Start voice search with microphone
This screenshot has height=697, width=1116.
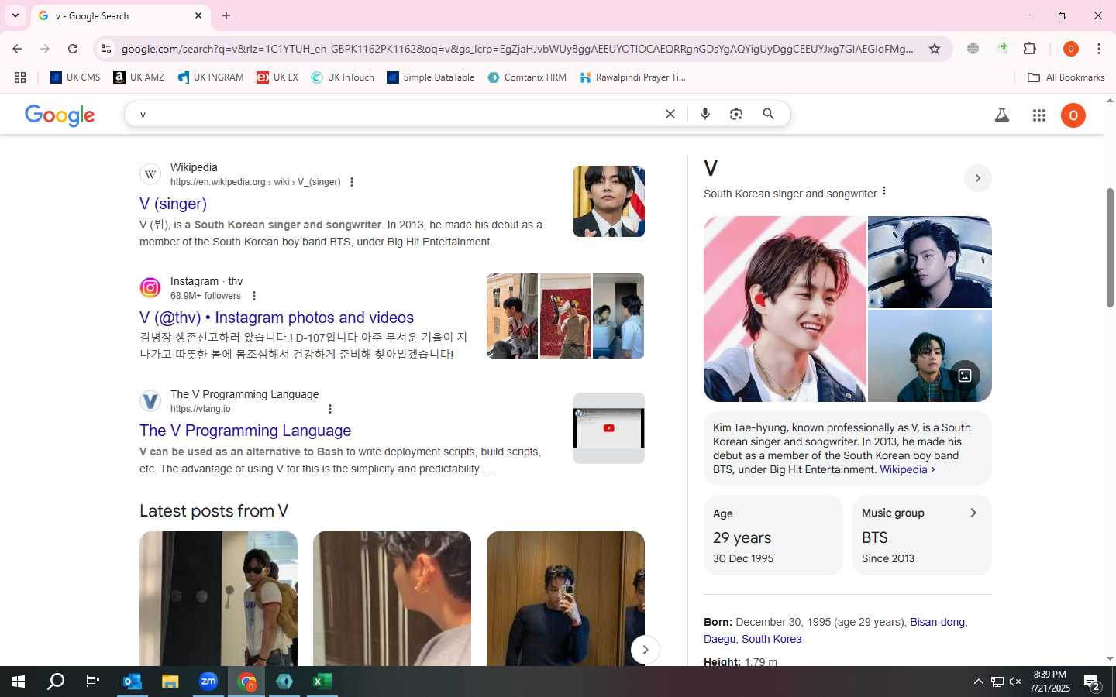click(705, 114)
